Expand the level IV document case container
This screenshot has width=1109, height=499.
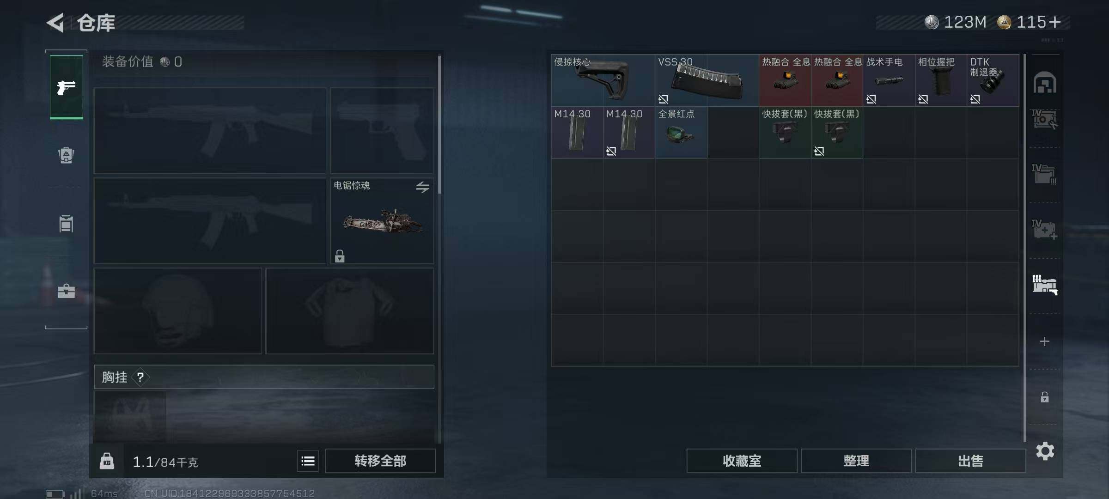[1045, 174]
